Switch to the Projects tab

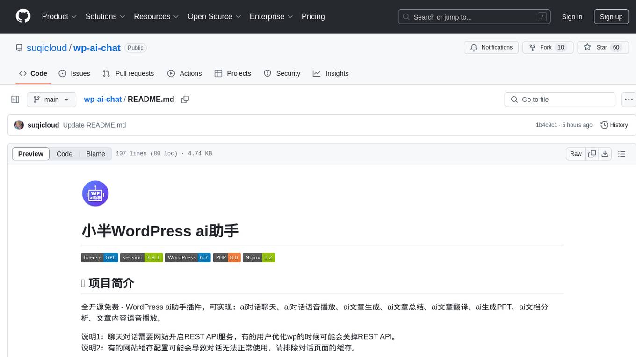coord(233,73)
